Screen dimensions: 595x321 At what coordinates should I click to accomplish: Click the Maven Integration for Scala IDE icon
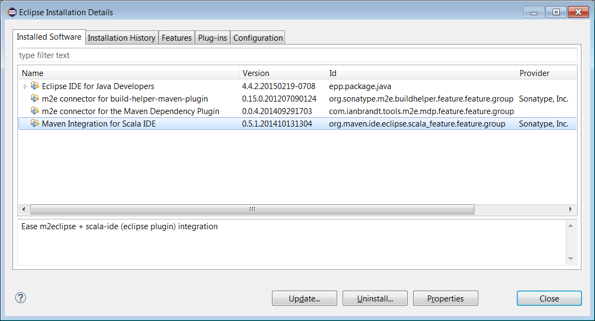pyautogui.click(x=35, y=124)
